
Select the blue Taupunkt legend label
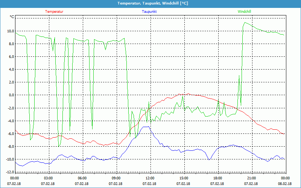(x=149, y=11)
